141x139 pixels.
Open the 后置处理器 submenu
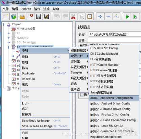[x=79, y=78]
